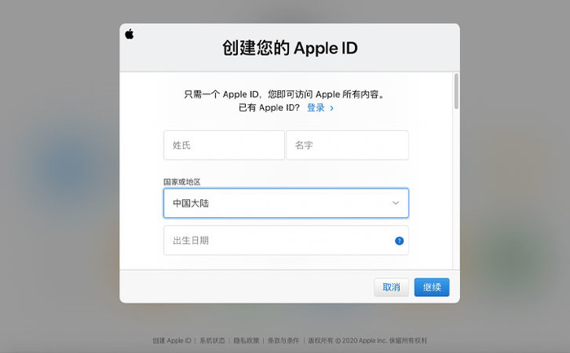Click the 登录 sign-in link
Image resolution: width=570 pixels, height=353 pixels.
(x=320, y=108)
